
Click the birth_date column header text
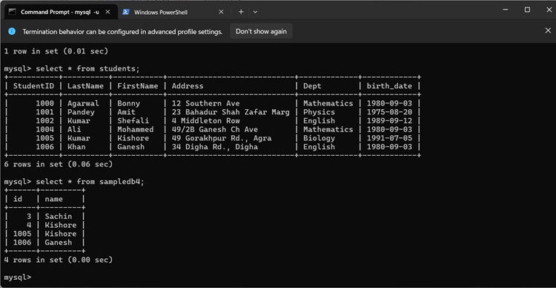coord(389,85)
